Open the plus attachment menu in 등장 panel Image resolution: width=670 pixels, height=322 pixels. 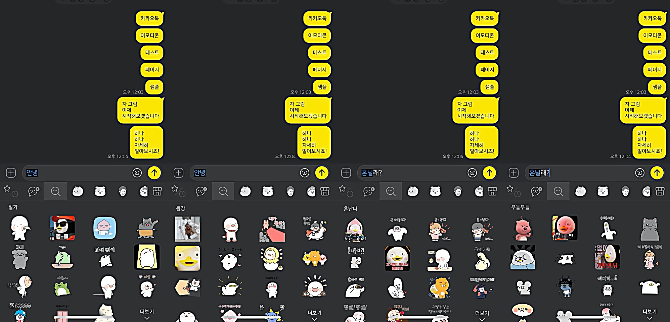[178, 173]
